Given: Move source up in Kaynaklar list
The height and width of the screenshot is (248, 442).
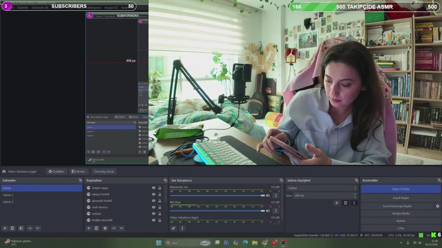Looking at the screenshot, I should tap(114, 228).
